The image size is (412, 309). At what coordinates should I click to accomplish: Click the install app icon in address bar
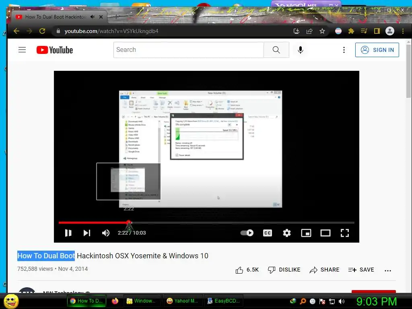click(297, 31)
